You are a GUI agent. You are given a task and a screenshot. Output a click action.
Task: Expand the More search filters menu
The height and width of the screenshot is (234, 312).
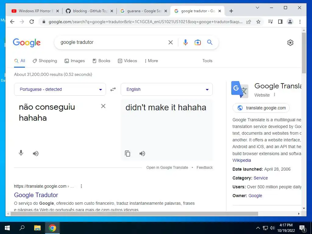coord(151,61)
